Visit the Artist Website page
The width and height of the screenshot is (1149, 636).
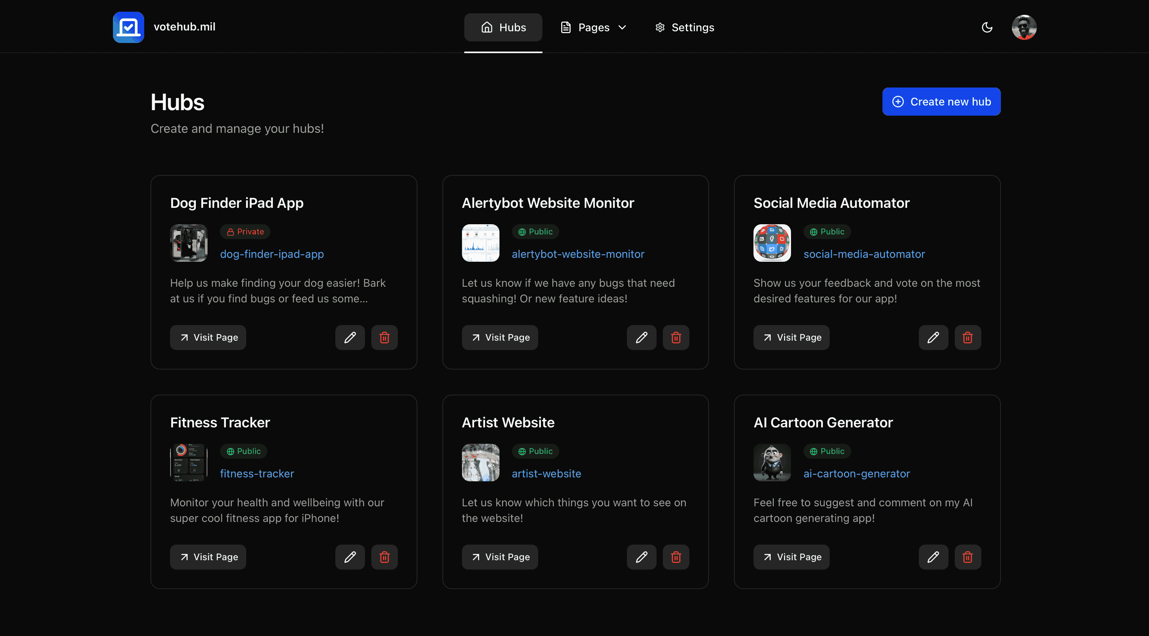pos(499,557)
